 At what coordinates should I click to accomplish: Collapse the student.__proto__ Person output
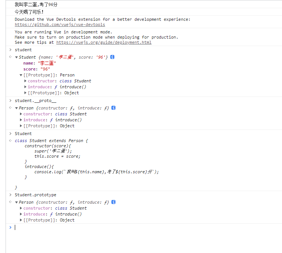[x=16, y=108]
